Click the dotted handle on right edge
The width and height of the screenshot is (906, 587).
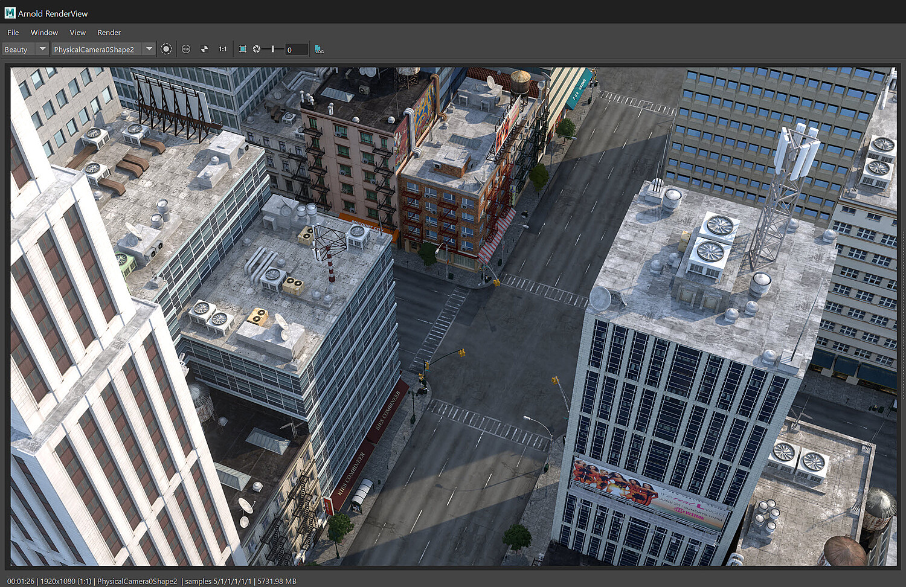[x=903, y=314]
